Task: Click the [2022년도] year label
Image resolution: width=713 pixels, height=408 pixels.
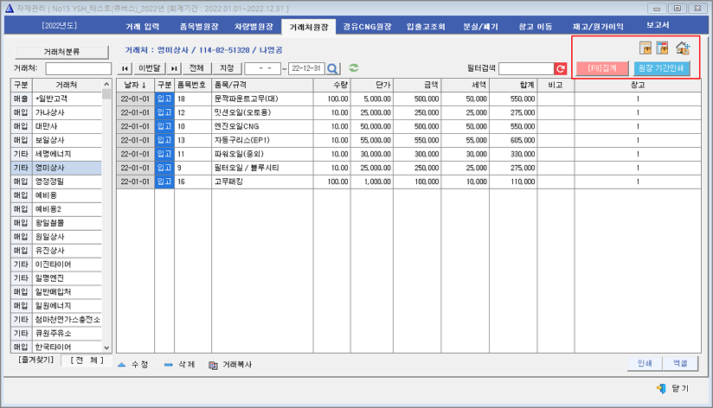Action: pyautogui.click(x=60, y=25)
